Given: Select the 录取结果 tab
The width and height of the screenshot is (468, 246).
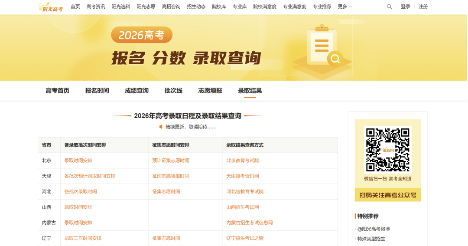Looking at the screenshot, I should tap(250, 91).
